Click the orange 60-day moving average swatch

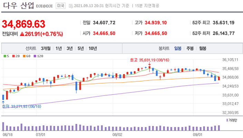tap(24, 56)
